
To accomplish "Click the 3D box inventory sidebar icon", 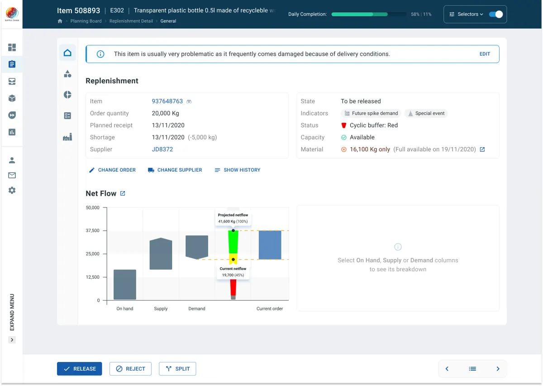I will tap(12, 98).
